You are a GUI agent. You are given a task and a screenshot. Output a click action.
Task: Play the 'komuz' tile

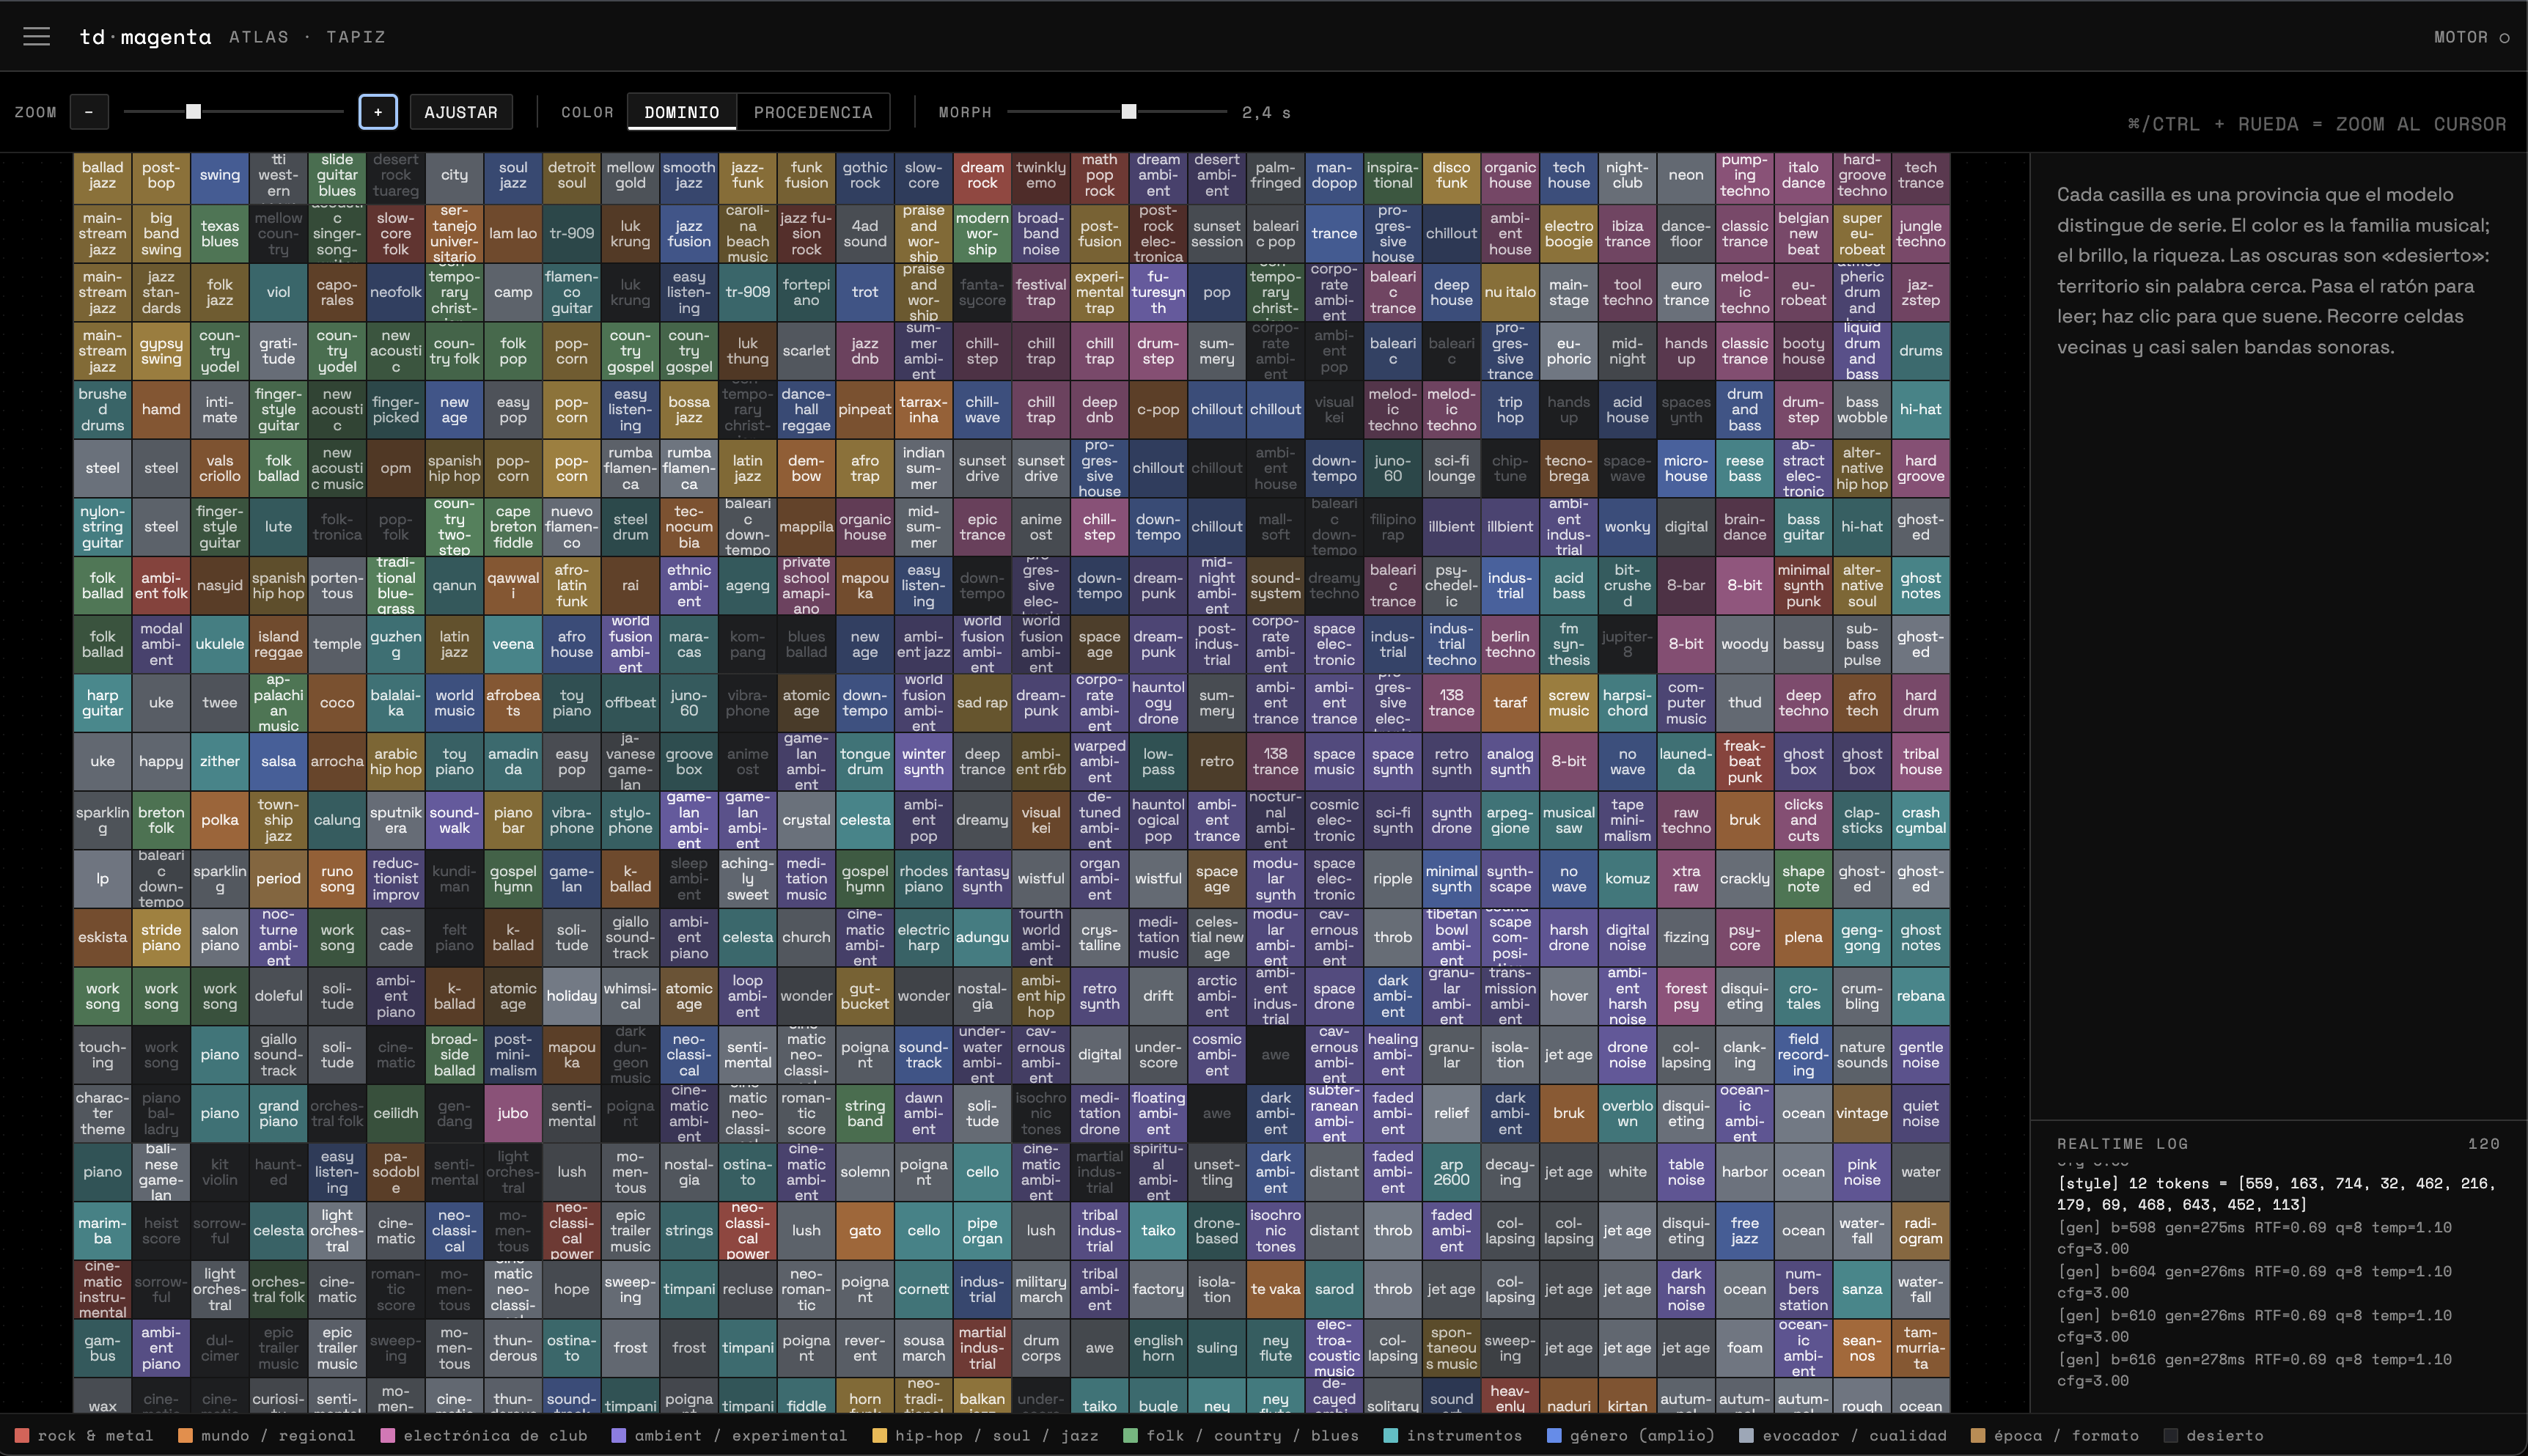pos(1627,879)
